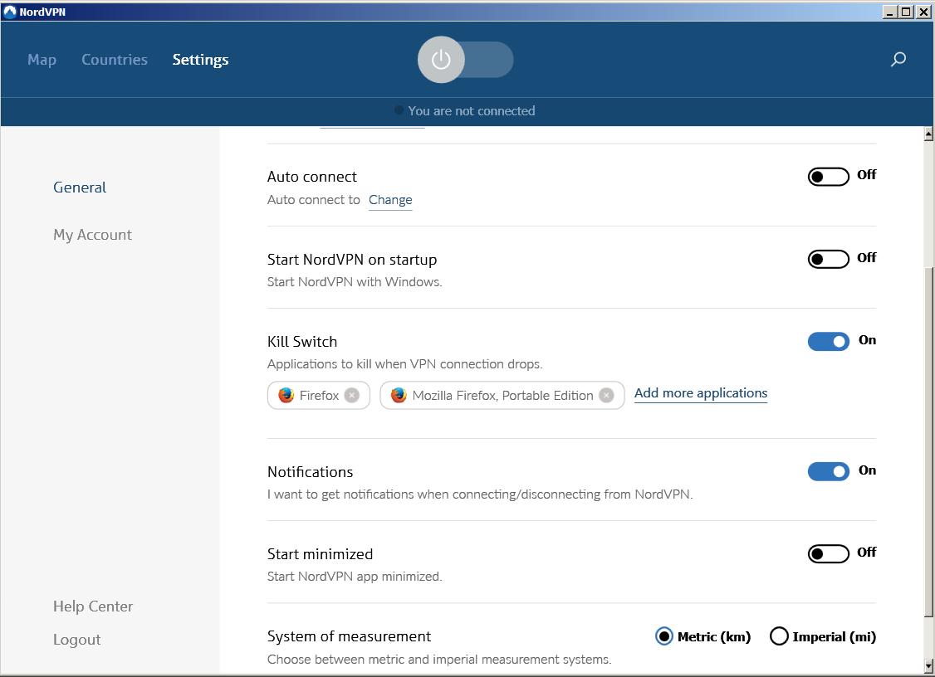Toggle Auto connect switch
Viewport: 935px width, 677px height.
[828, 177]
